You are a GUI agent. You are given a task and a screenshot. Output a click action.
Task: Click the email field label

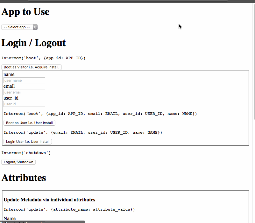[x=9, y=86]
